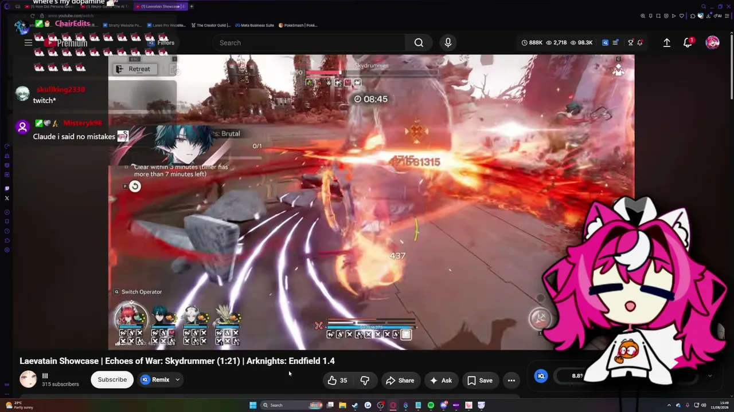Expand the collapsed panel chevron at right

pyautogui.click(x=710, y=376)
